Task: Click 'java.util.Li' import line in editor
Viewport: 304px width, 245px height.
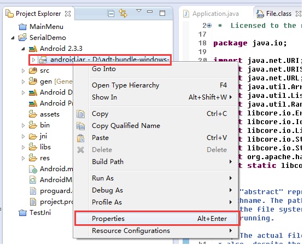Action: pos(274,96)
